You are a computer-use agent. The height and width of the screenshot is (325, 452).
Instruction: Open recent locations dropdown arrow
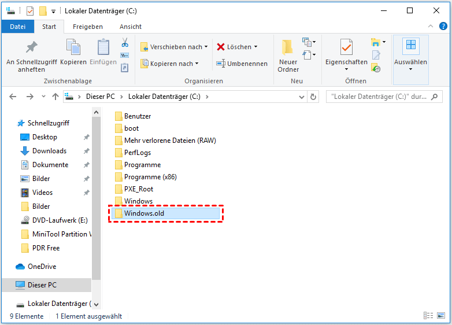[43, 97]
